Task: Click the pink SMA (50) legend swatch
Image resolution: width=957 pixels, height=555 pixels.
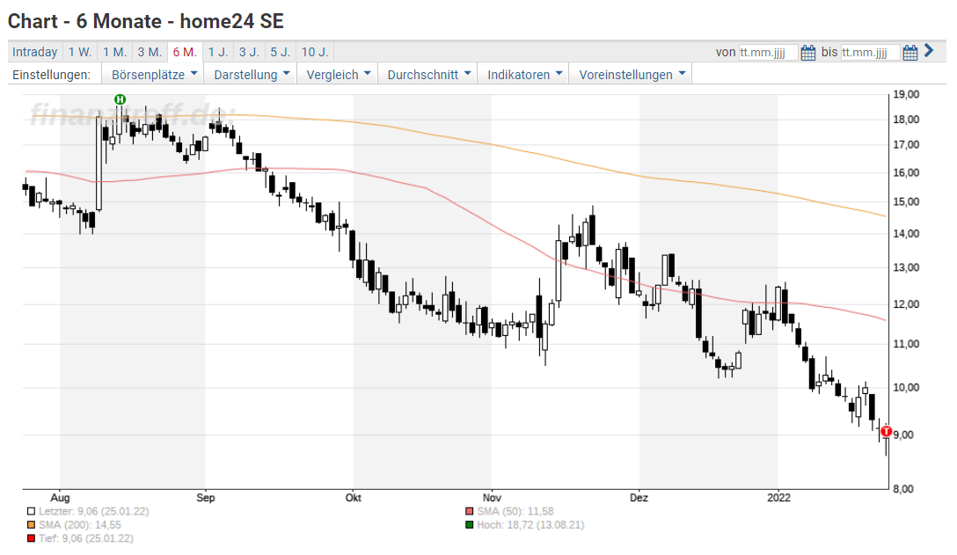Action: (x=470, y=512)
